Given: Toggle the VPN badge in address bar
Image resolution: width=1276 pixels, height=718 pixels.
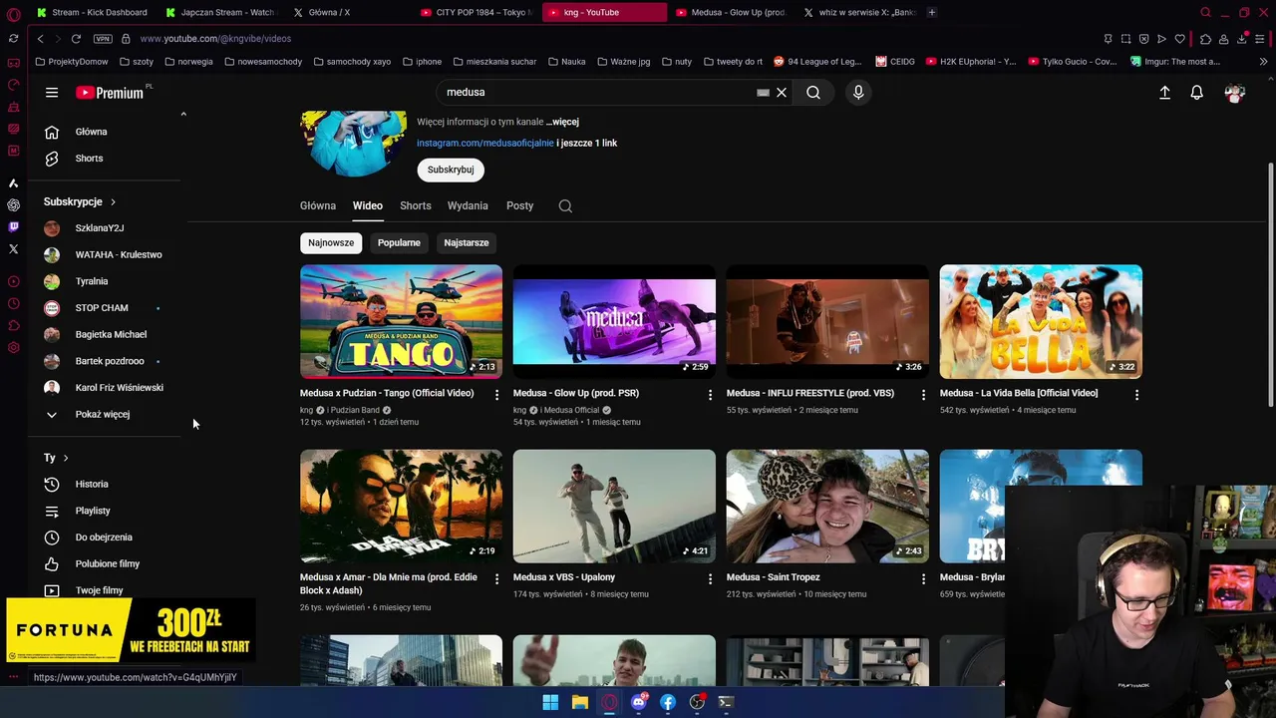Looking at the screenshot, I should [103, 39].
